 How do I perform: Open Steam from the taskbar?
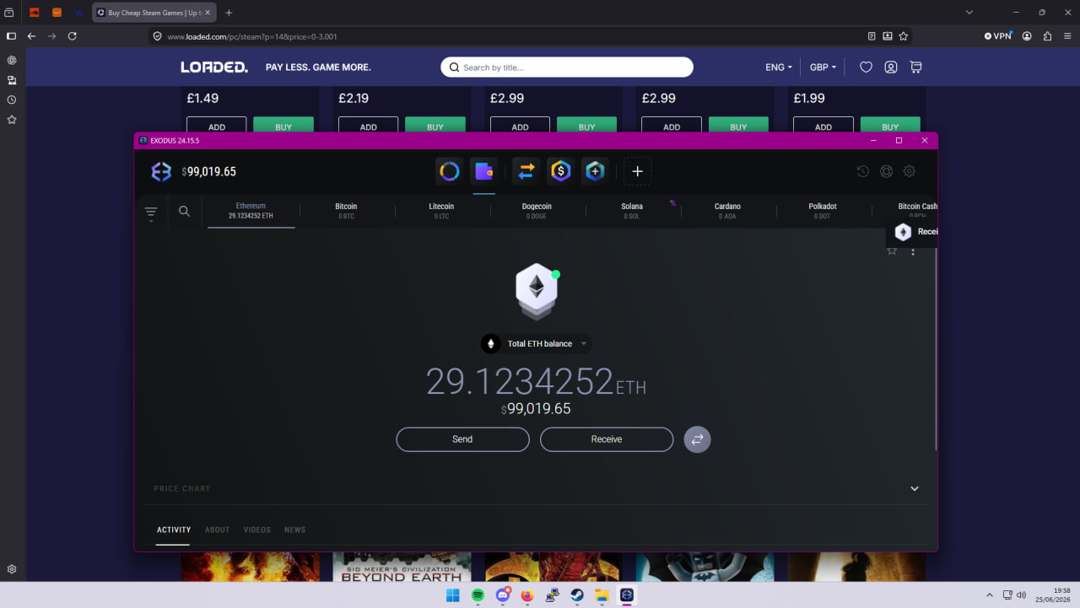click(577, 595)
